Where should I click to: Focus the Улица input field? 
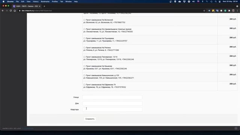tap(112, 97)
